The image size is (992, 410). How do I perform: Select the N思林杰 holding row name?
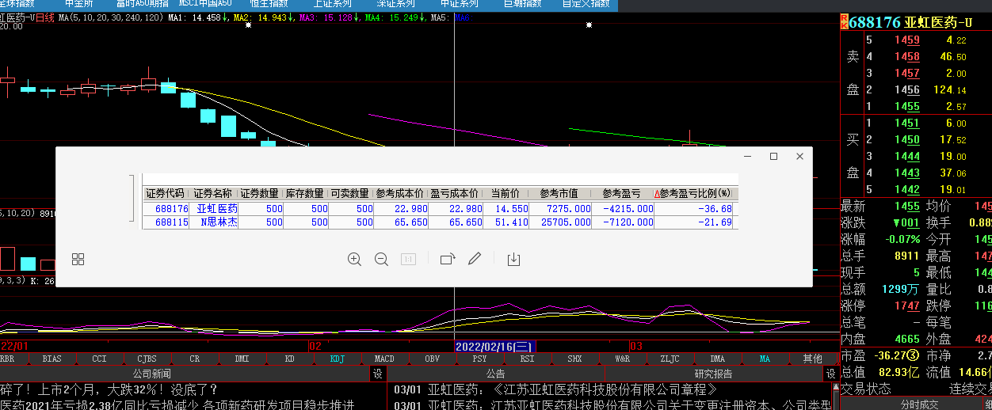click(x=217, y=222)
